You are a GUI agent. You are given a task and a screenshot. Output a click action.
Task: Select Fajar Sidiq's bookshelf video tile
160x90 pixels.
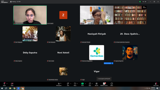coord(130,15)
